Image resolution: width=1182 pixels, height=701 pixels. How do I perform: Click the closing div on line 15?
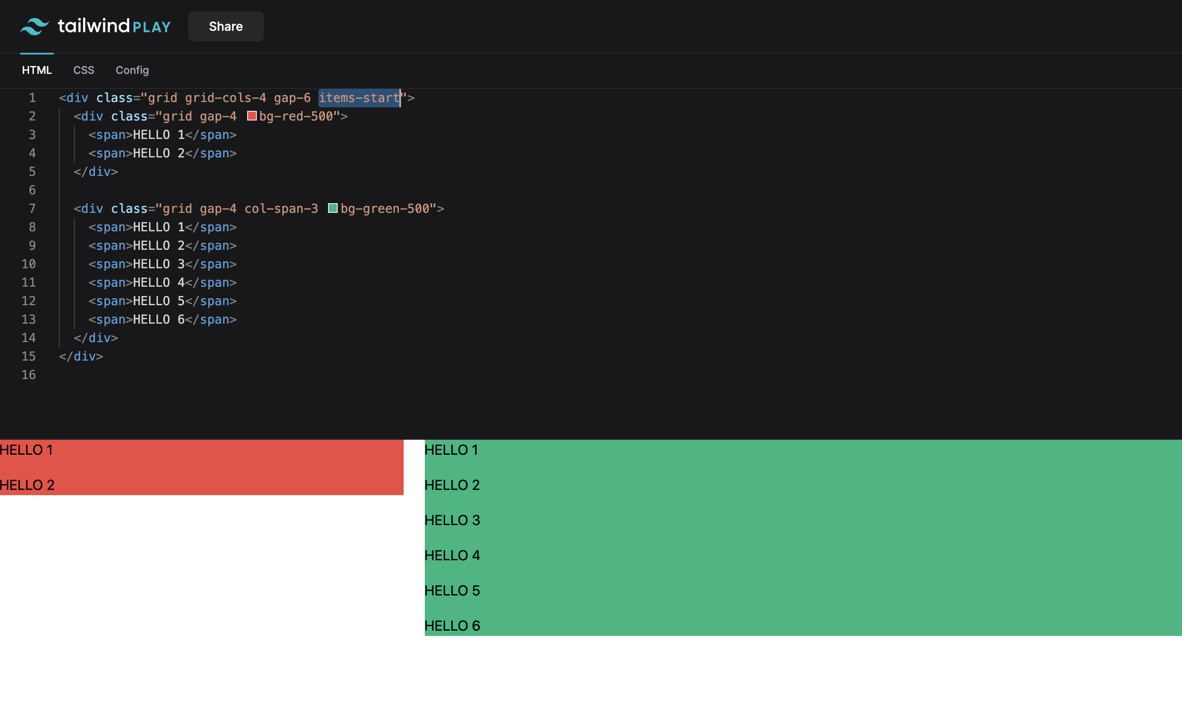click(80, 356)
